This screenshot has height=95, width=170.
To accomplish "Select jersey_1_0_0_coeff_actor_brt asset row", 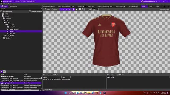I will (x=21, y=79).
